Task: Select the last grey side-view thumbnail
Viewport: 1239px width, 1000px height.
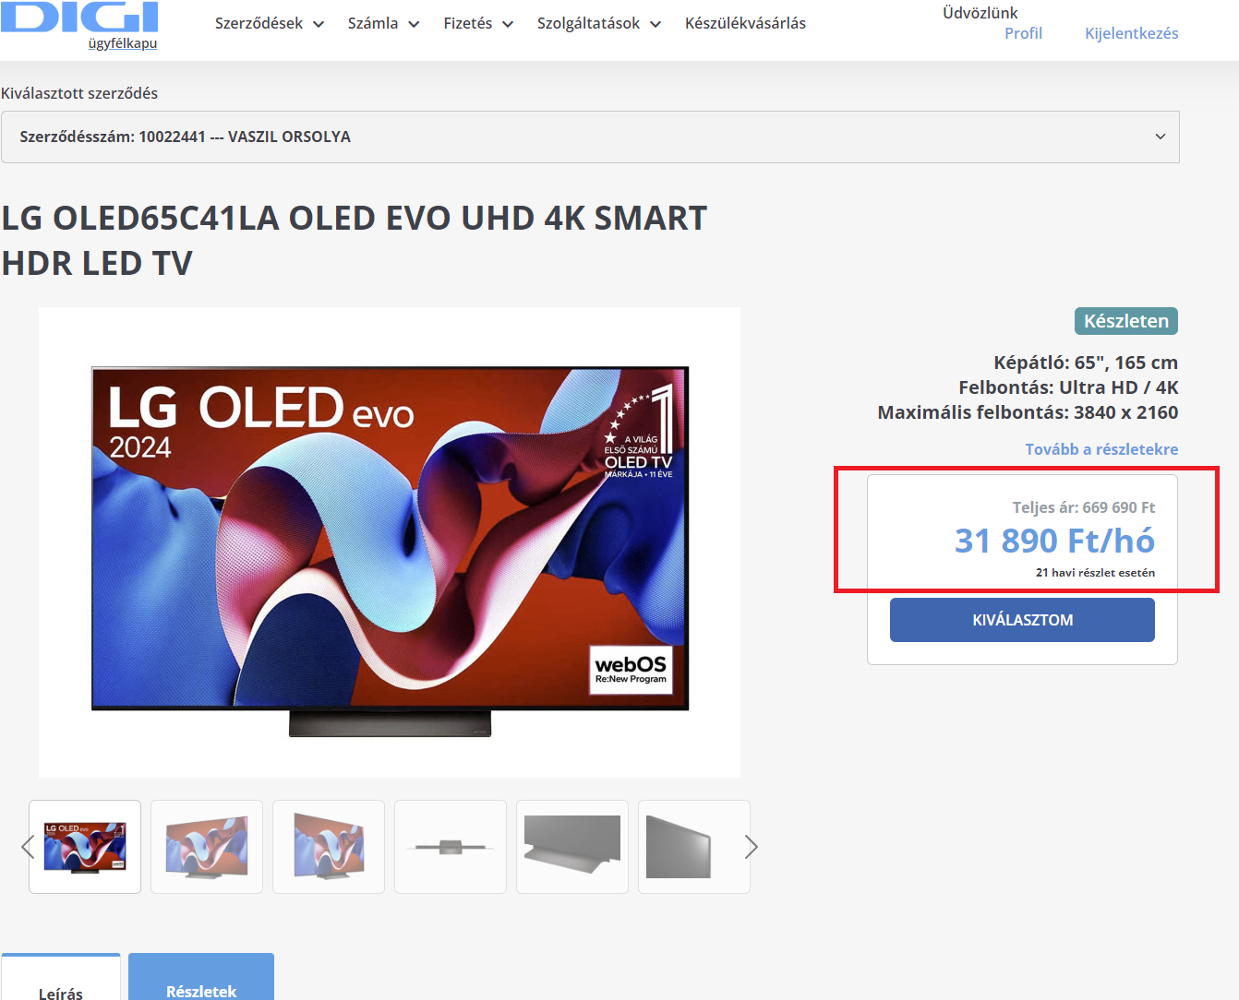Action: (x=693, y=847)
